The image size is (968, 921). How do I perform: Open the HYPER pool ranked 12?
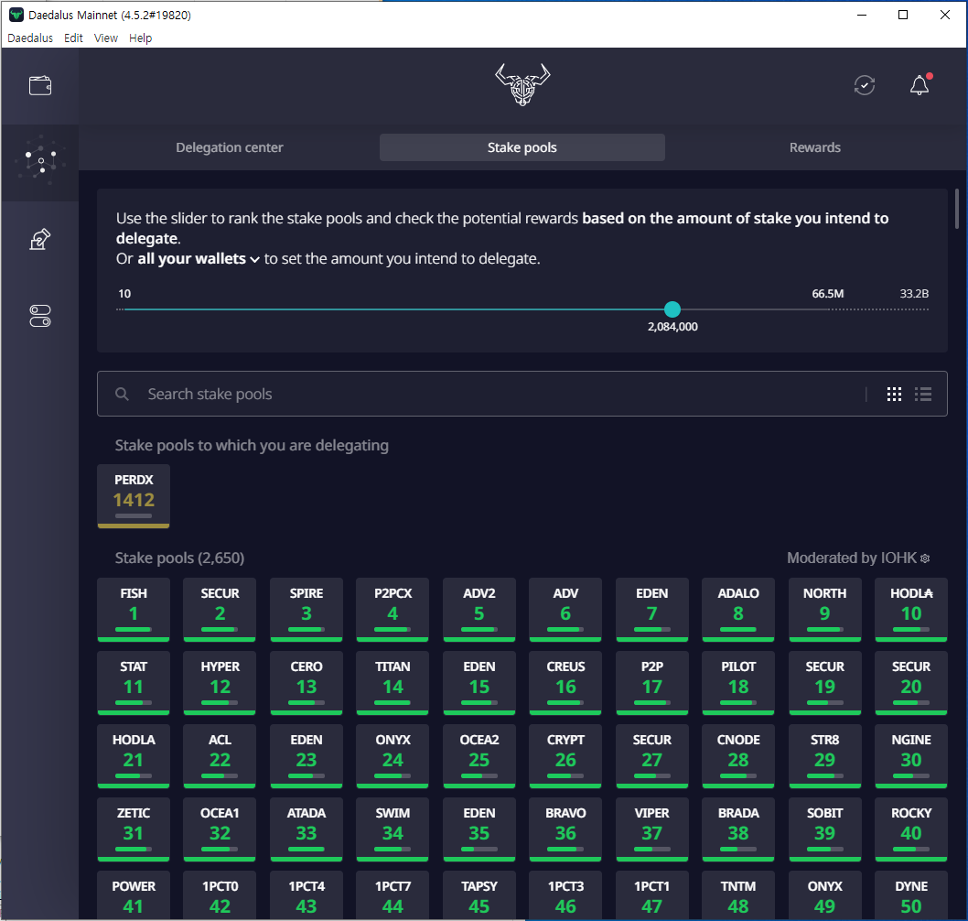point(220,683)
